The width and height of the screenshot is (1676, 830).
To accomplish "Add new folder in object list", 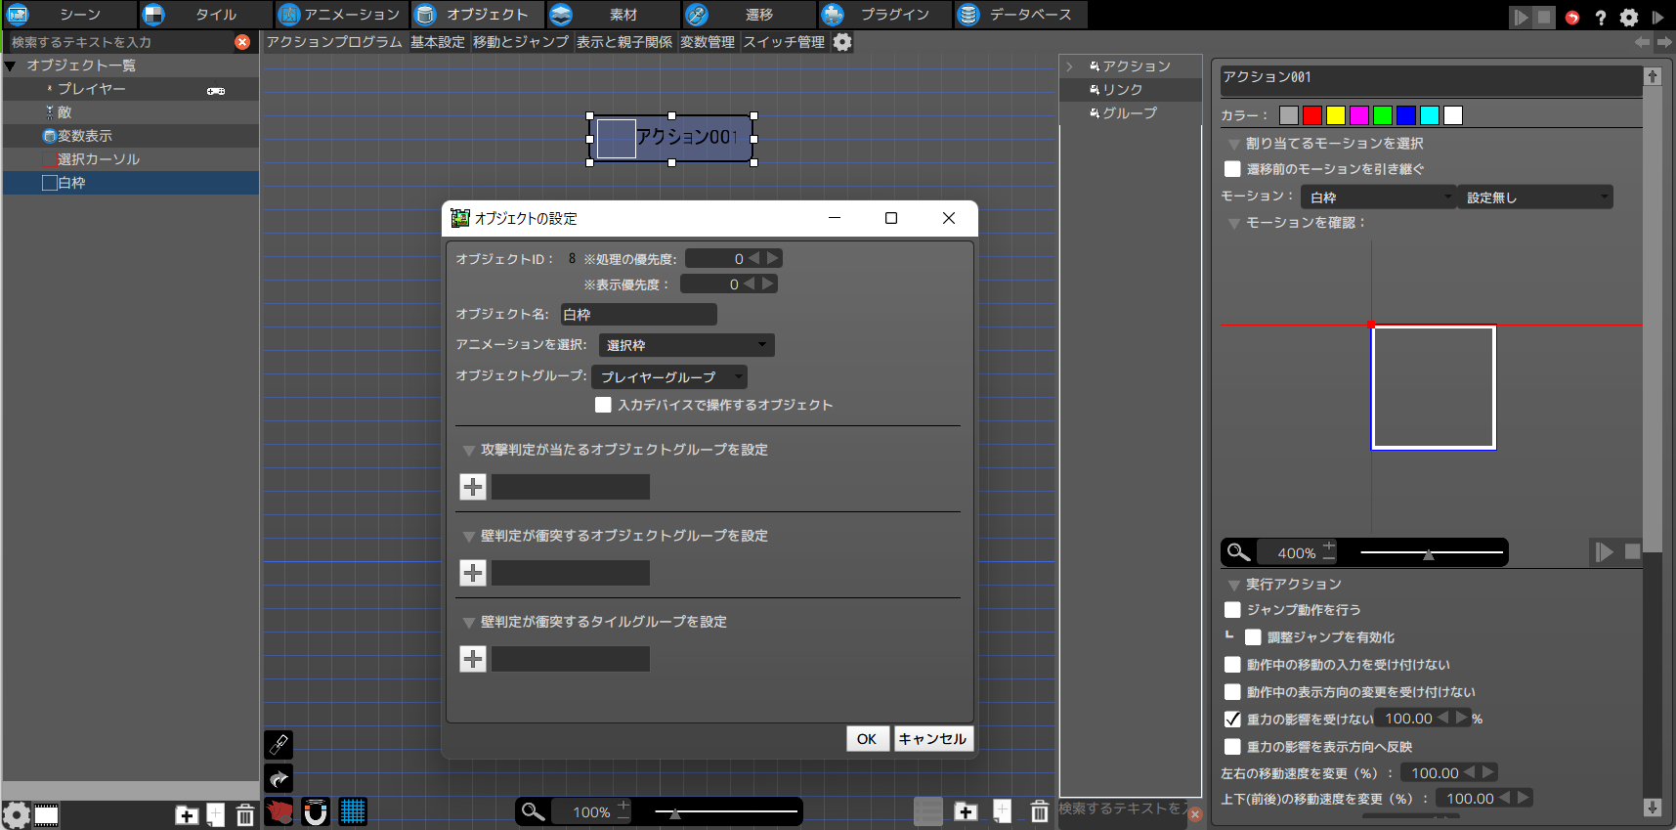I will (187, 814).
